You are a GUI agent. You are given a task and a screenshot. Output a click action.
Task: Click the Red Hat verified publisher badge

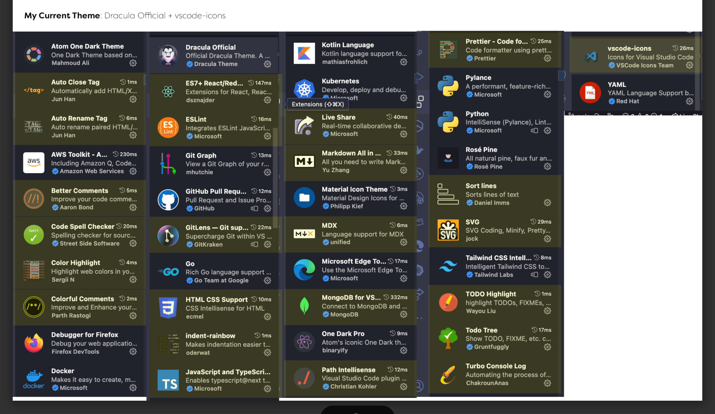point(611,101)
